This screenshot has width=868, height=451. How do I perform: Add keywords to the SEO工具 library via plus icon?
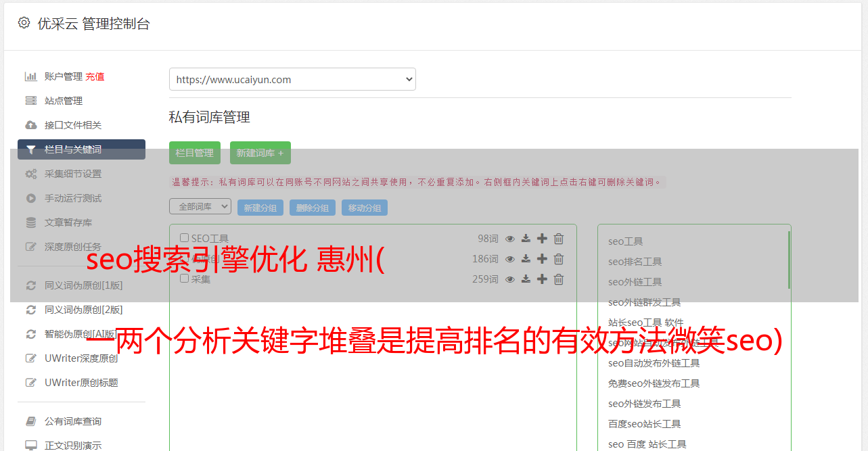tap(542, 239)
